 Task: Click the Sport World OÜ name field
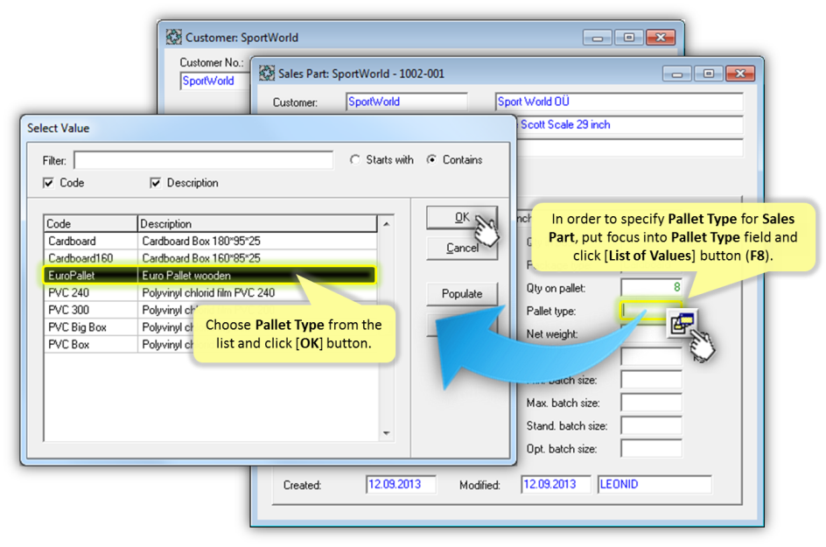[619, 102]
